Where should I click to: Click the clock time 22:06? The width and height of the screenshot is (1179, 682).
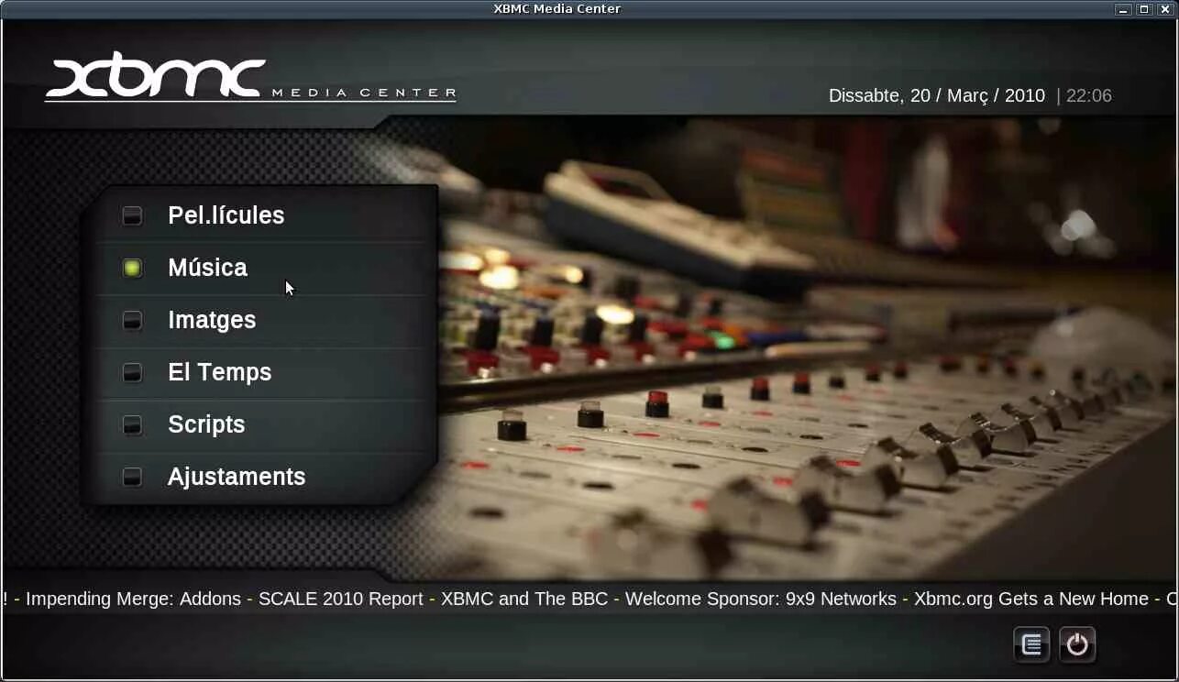(x=1089, y=95)
